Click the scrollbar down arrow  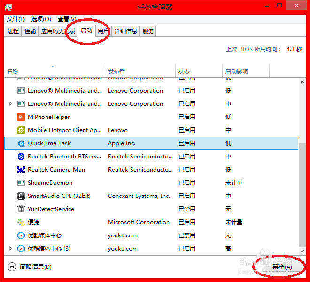click(x=302, y=251)
